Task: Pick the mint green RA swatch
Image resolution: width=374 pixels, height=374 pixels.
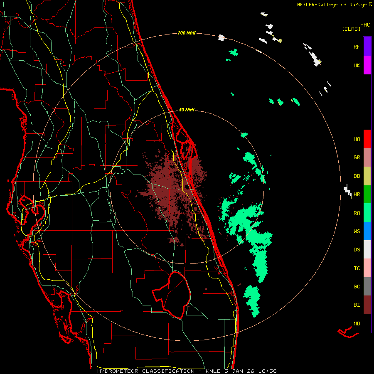Action: coord(367,213)
